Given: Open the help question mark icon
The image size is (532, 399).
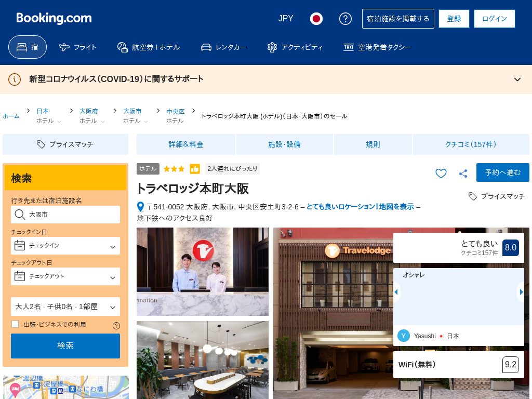Looking at the screenshot, I should pyautogui.click(x=345, y=19).
